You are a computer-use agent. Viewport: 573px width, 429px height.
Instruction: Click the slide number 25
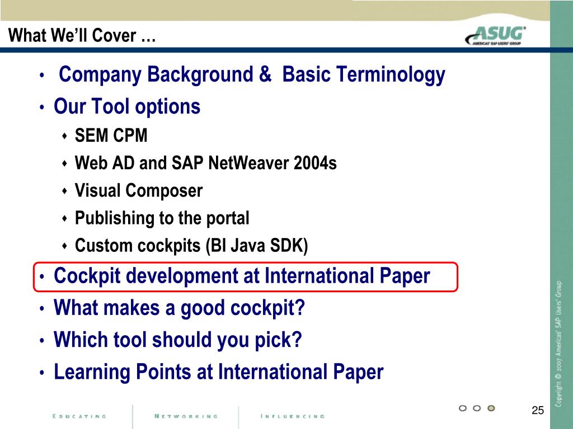[538, 411]
